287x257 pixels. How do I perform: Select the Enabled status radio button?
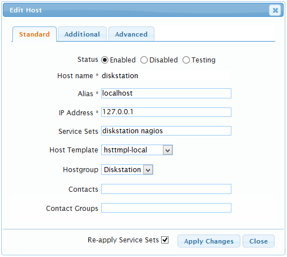tap(104, 60)
